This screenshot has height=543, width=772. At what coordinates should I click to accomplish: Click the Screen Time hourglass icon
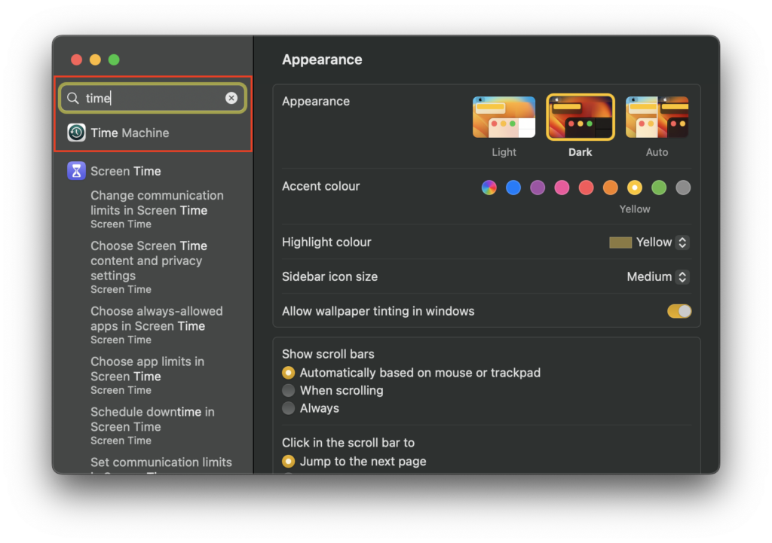pos(76,171)
